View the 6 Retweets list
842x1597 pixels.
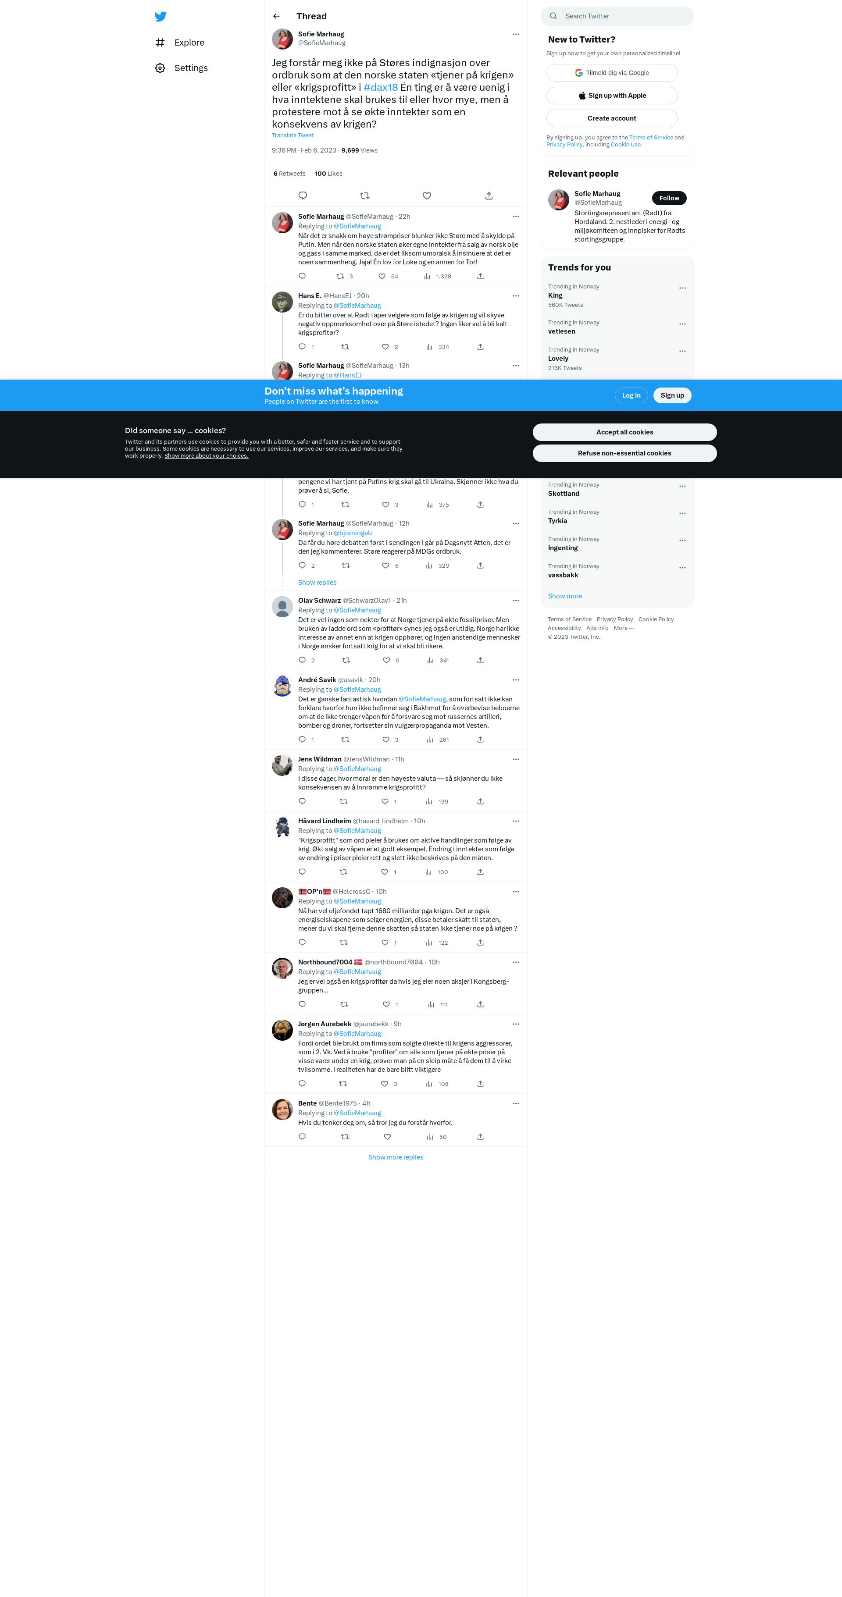[289, 174]
